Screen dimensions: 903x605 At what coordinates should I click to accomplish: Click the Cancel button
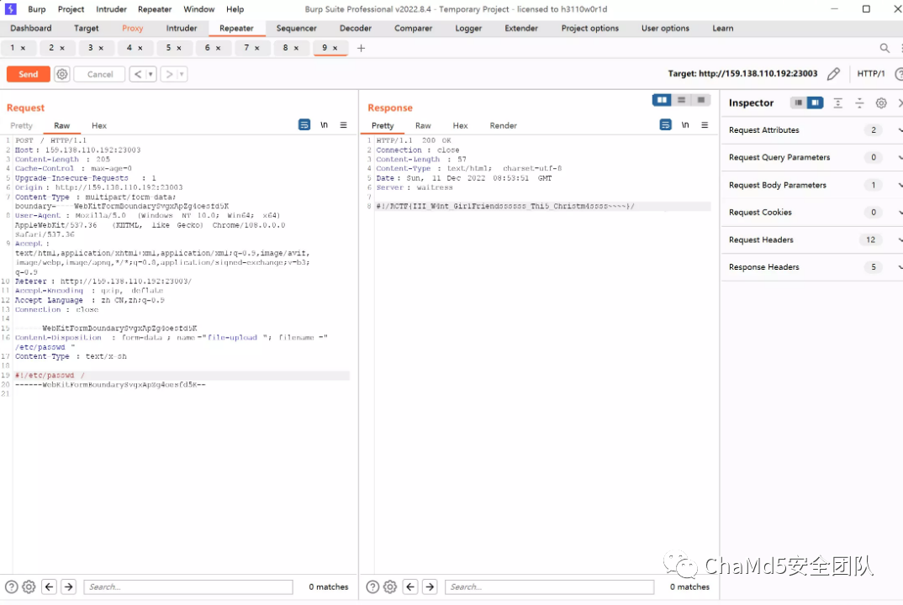[99, 74]
